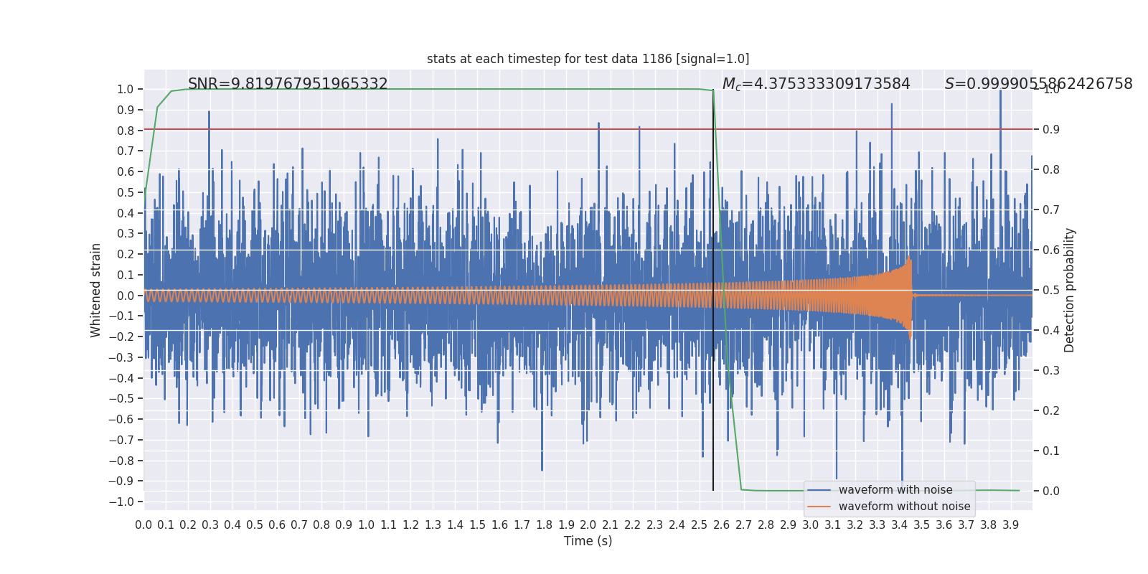The width and height of the screenshot is (1148, 574).
Task: Click the SNR=9.819767951965332 annotation
Action: pyautogui.click(x=288, y=84)
